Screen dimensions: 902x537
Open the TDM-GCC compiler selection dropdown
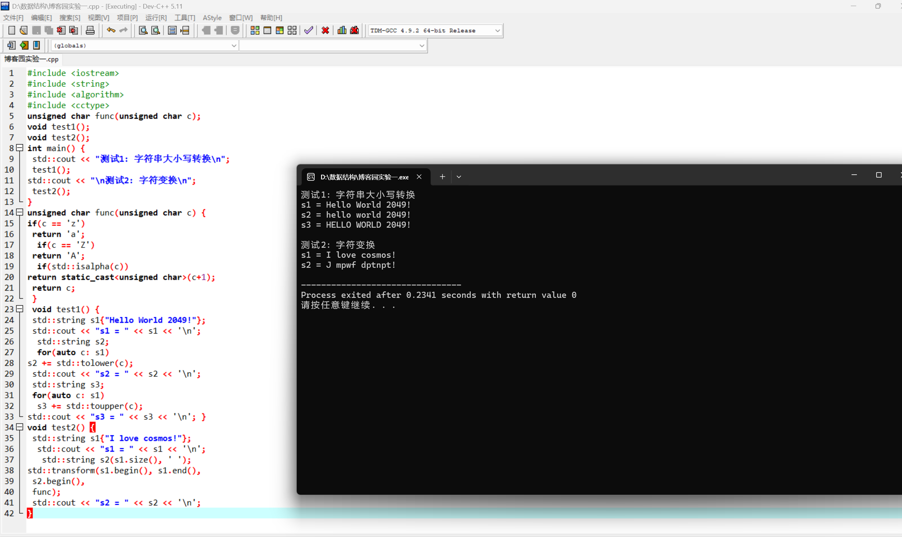point(498,31)
